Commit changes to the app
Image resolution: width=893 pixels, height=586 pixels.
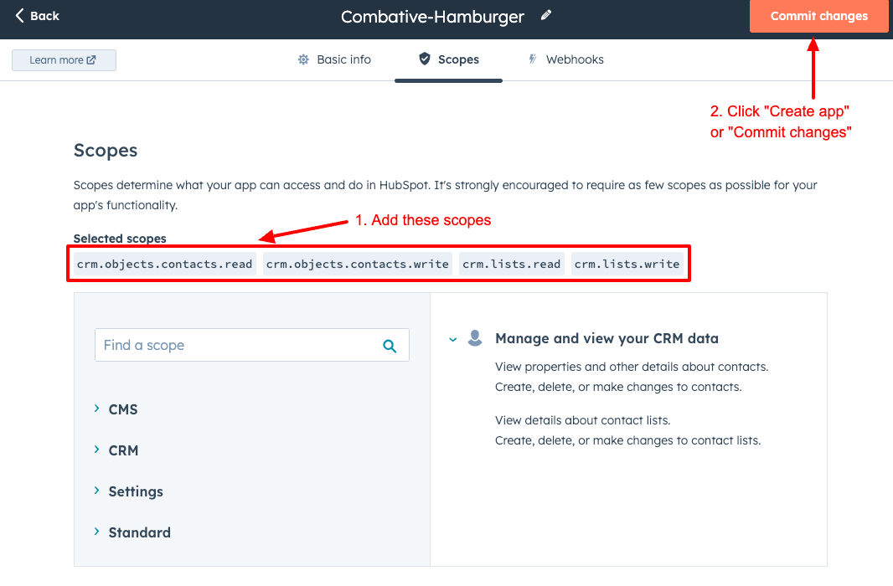(x=819, y=16)
